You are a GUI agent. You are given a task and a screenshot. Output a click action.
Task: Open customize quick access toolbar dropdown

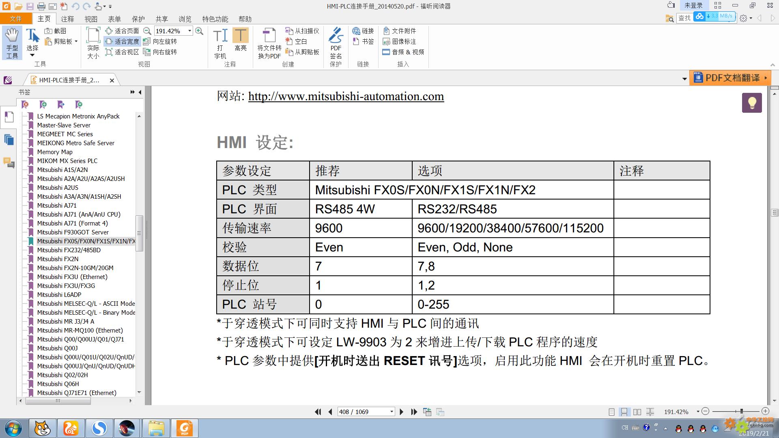(x=110, y=6)
